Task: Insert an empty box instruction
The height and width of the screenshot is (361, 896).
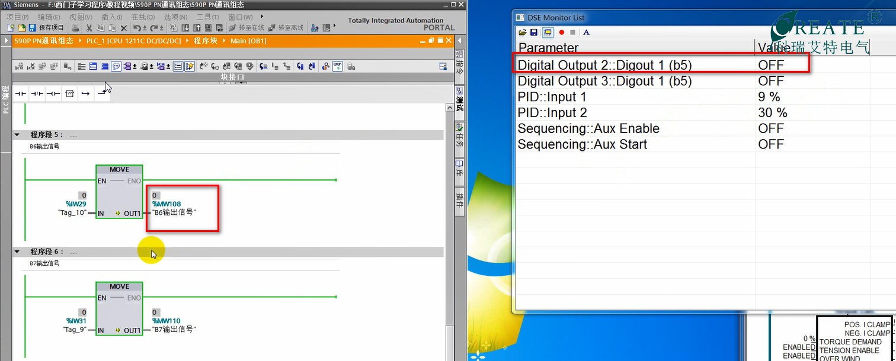Action: pos(70,94)
